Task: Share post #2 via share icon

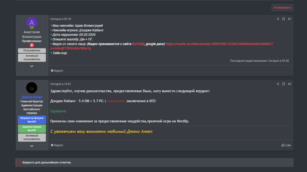Action: click(278, 84)
